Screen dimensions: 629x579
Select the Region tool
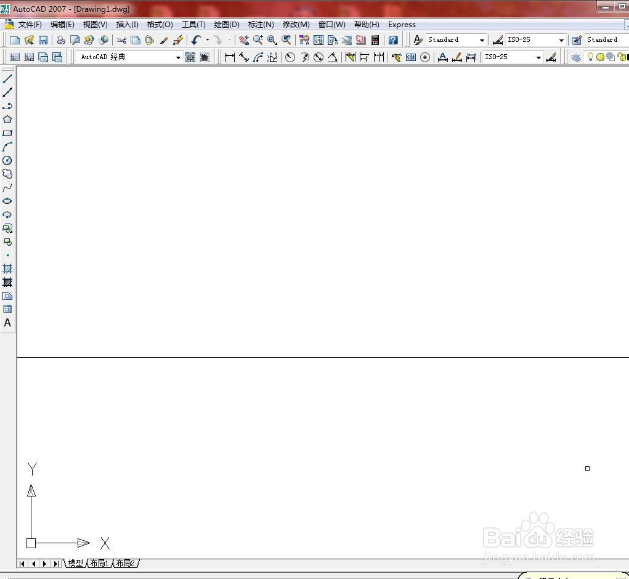[7, 296]
